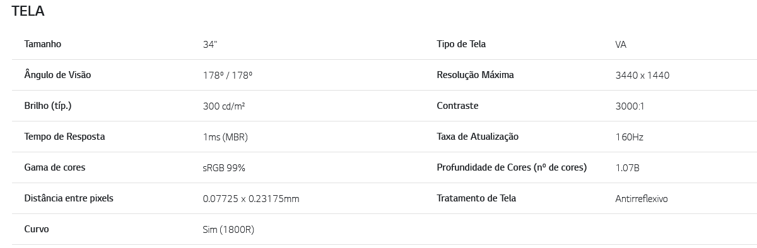757x248 pixels.
Task: Click the TELA section heading
Action: click(28, 11)
